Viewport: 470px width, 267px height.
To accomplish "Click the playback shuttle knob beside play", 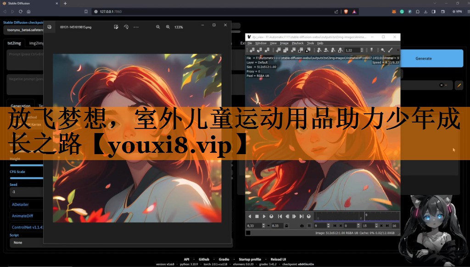I will [271, 217].
